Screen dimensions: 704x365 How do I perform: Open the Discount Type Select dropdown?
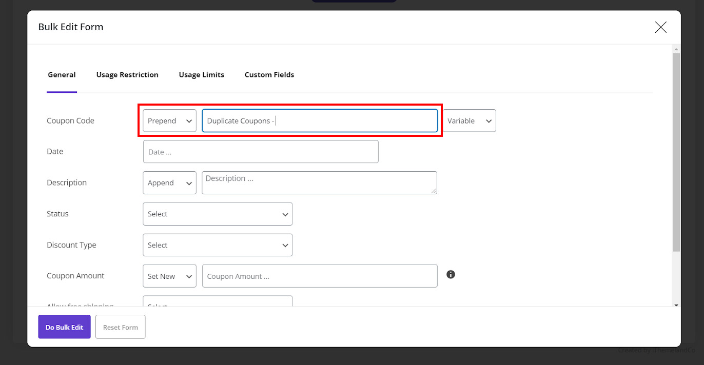pyautogui.click(x=218, y=245)
